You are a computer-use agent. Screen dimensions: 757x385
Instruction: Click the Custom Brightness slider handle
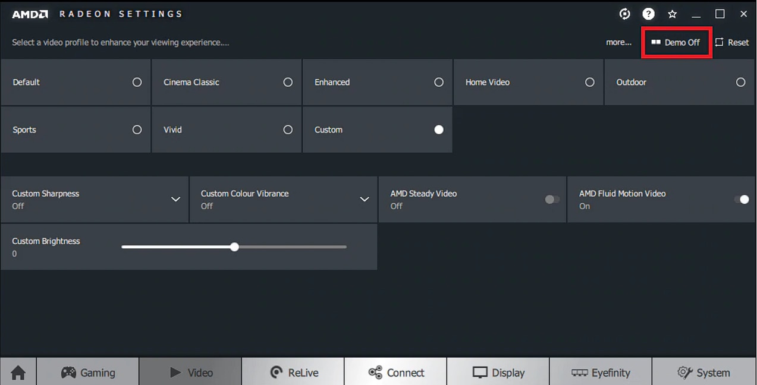point(234,247)
